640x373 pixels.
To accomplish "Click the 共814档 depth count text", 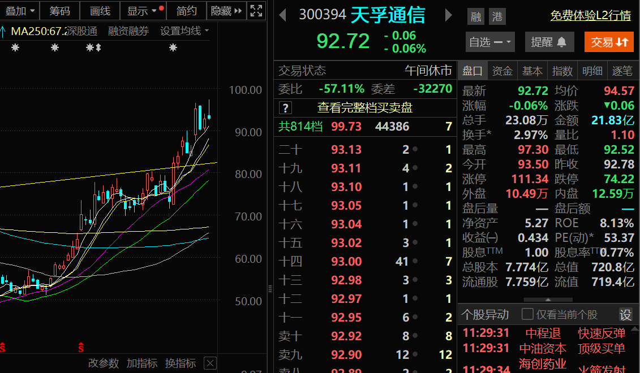I will [300, 127].
